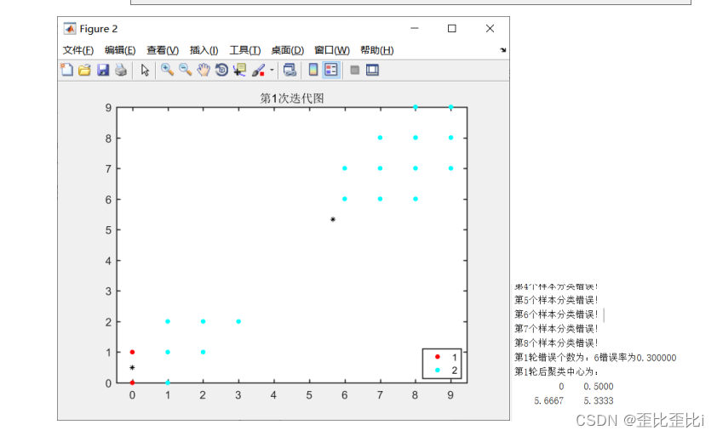The height and width of the screenshot is (436, 717).
Task: Click the Link Plot toolbar icon
Action: coord(290,70)
